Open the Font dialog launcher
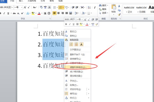154x102 pixels. tap(50, 18)
